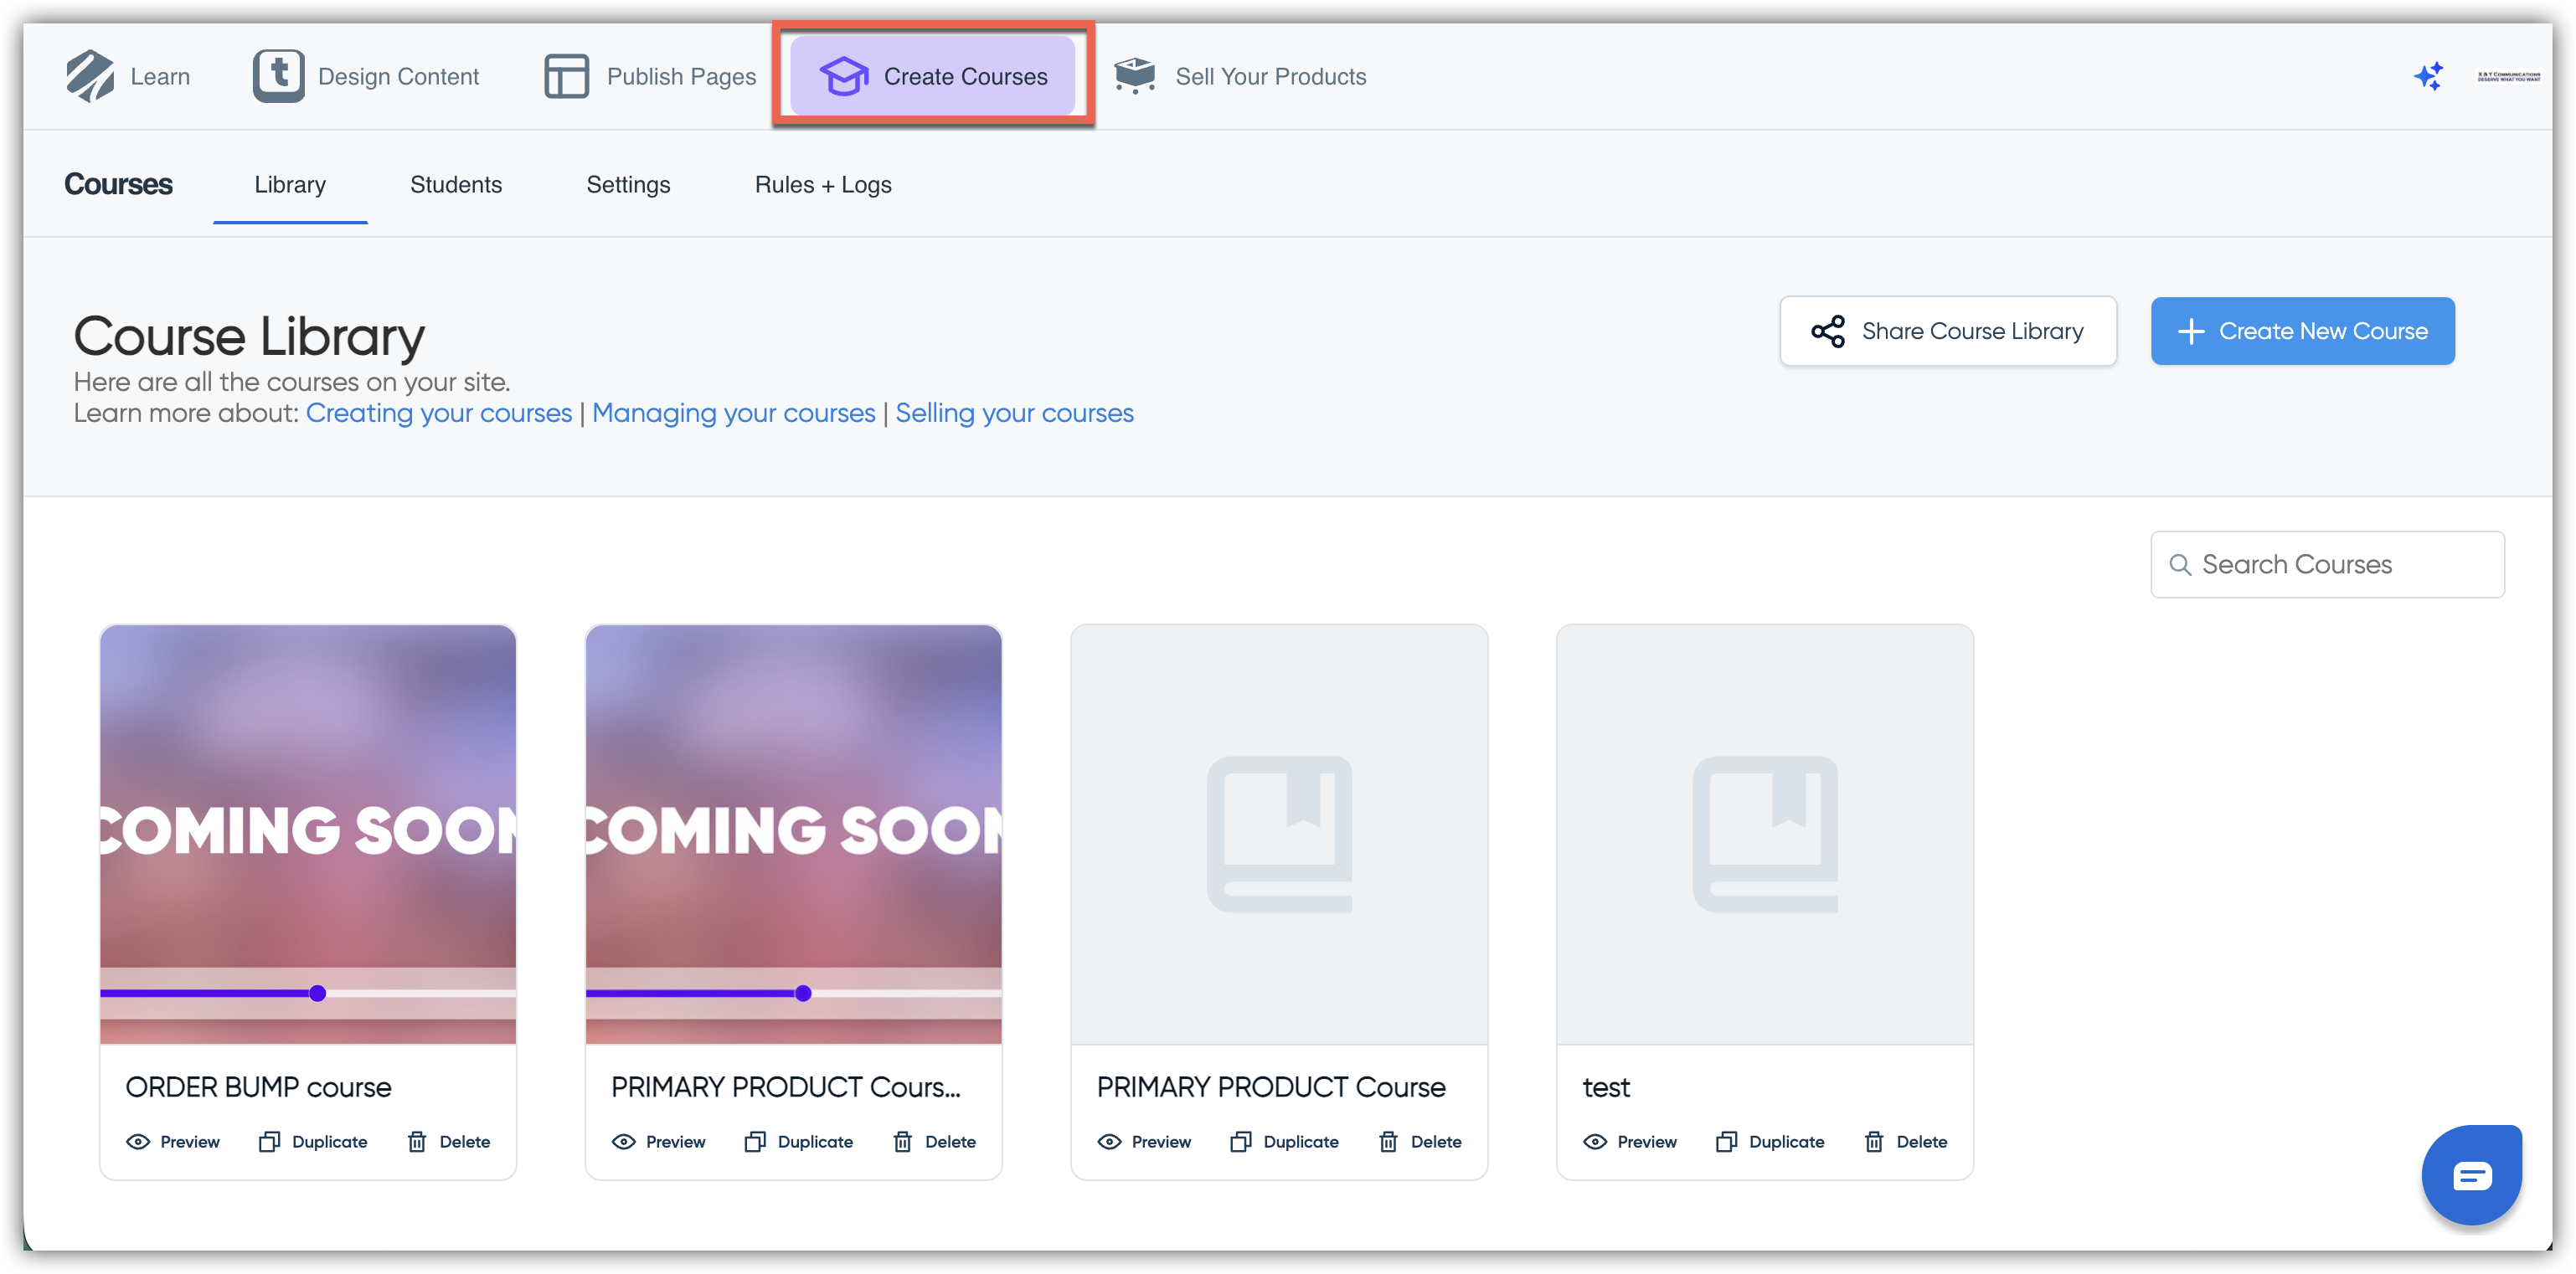Open the AI sparkle assistant icon
Image resolution: width=2576 pixels, height=1274 pixels.
pyautogui.click(x=2428, y=76)
